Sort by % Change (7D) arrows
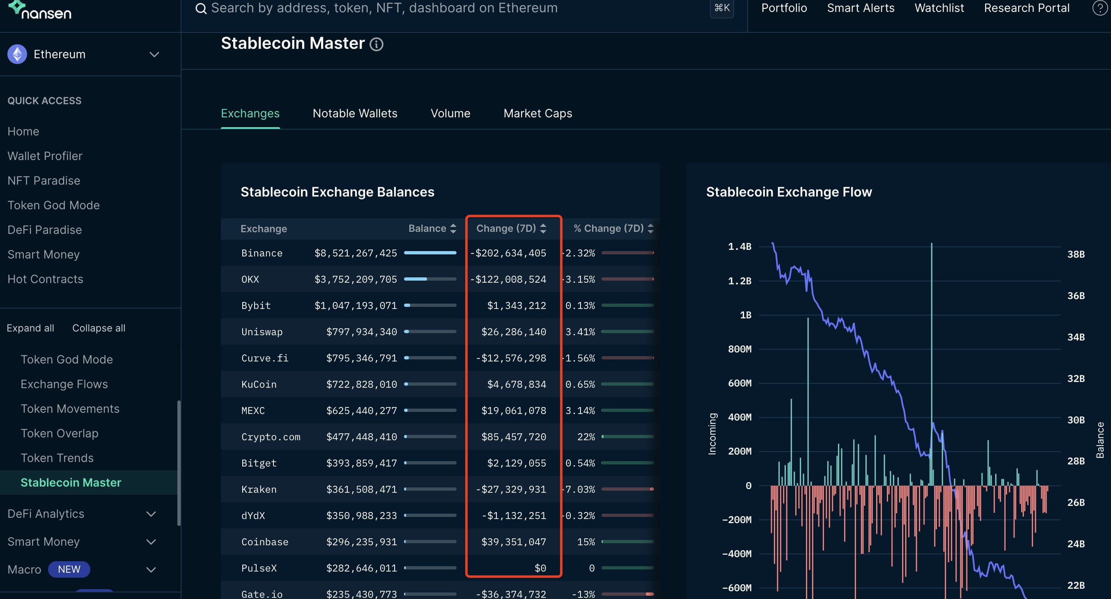 click(x=650, y=229)
